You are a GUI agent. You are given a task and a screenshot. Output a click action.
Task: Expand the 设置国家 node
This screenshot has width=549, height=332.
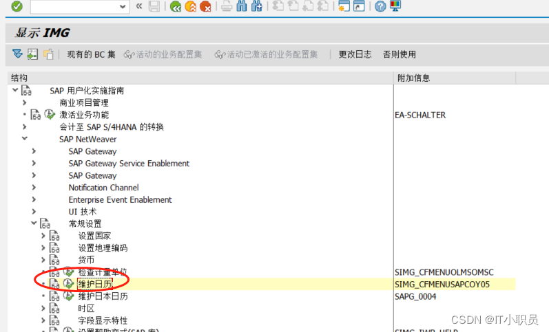[43, 236]
